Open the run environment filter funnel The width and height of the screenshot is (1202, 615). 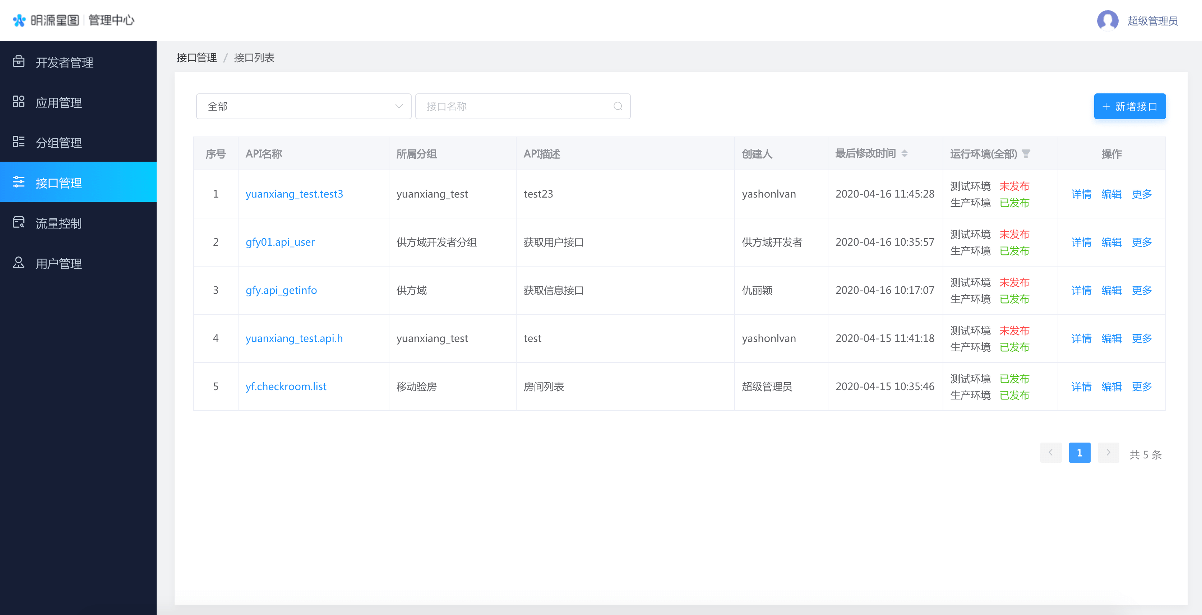(x=1026, y=153)
